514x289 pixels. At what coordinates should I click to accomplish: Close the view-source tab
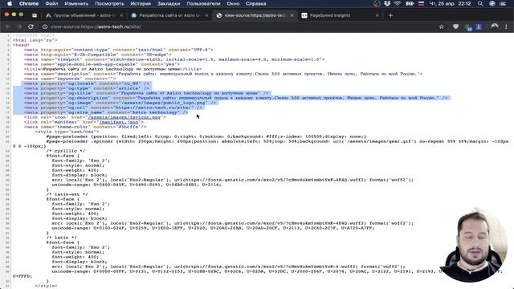pyautogui.click(x=292, y=15)
